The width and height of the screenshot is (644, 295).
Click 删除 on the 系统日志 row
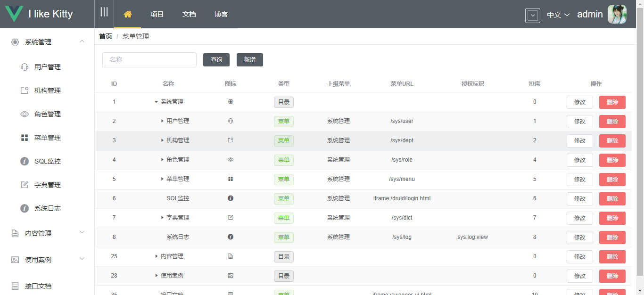[x=612, y=237]
